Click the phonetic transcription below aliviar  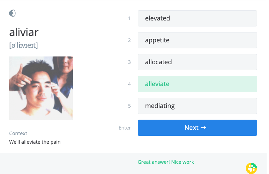(x=23, y=46)
